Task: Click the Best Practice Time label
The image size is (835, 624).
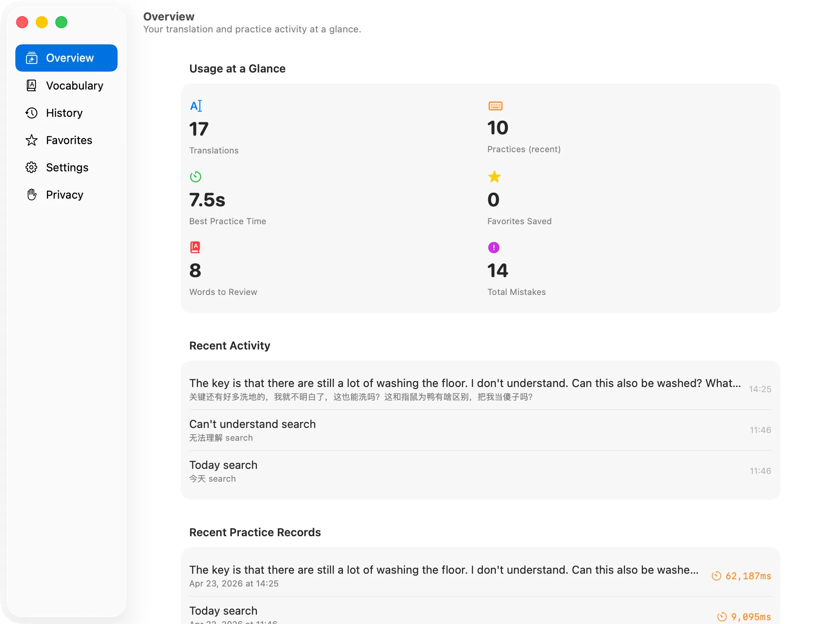Action: point(227,221)
